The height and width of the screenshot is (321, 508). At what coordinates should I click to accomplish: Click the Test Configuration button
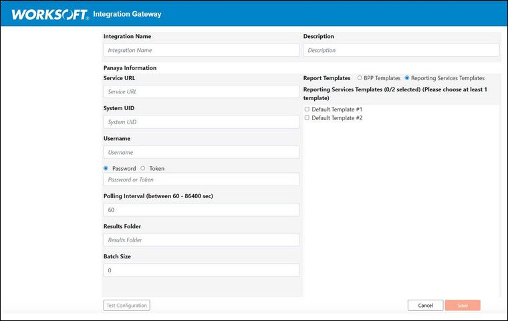(127, 305)
